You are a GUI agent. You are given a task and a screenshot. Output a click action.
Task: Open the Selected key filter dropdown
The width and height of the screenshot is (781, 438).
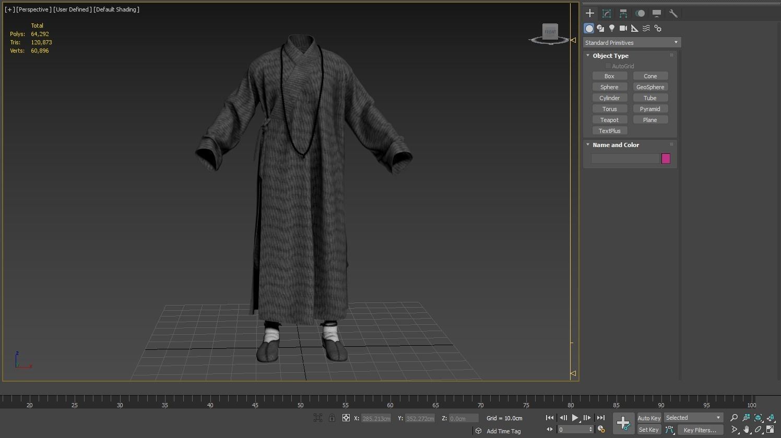[x=693, y=418]
